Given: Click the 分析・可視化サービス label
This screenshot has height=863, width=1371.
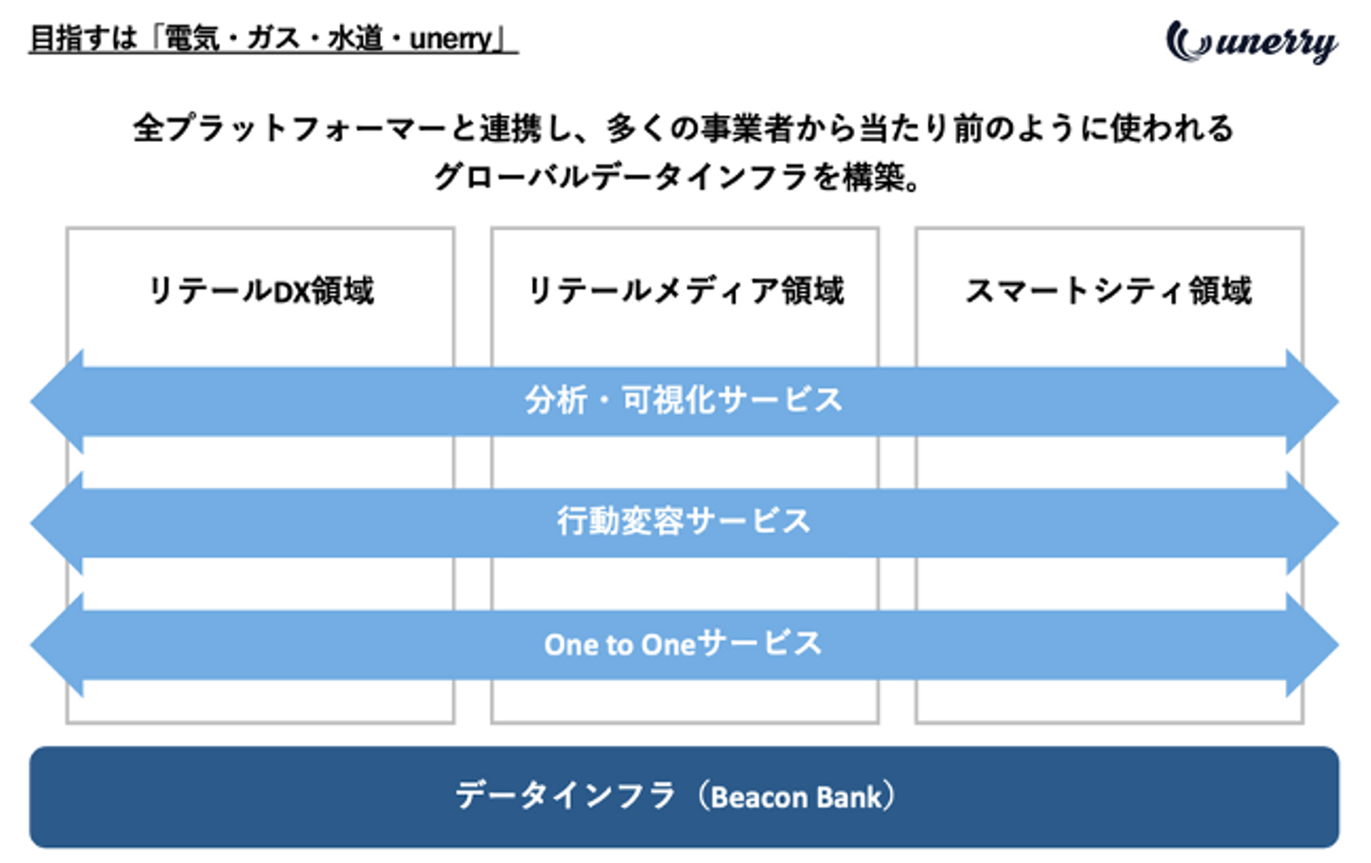Looking at the screenshot, I should (684, 400).
